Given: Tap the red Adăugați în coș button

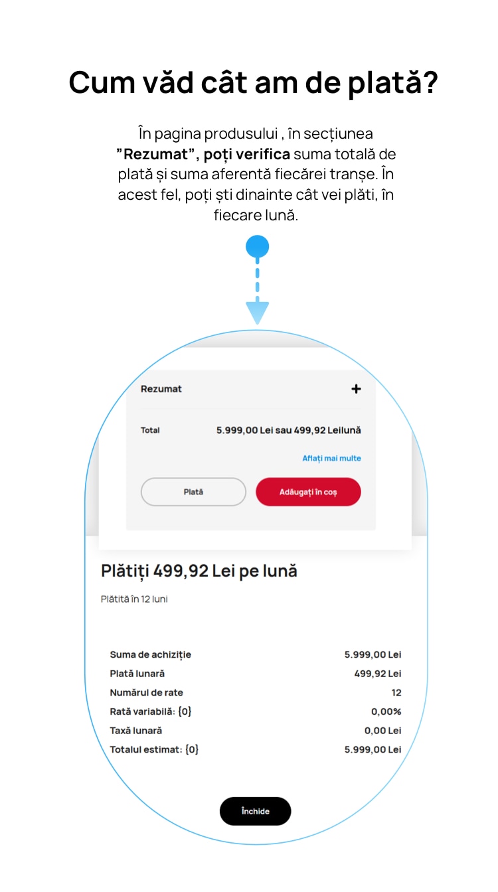Looking at the screenshot, I should coord(308,492).
